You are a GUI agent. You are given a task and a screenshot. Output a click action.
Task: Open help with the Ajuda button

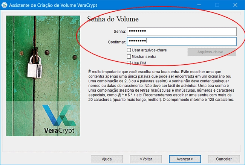coord(107,159)
